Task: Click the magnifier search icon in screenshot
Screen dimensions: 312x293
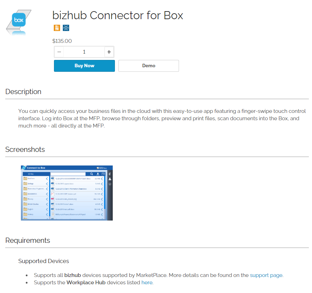Action: (x=92, y=174)
